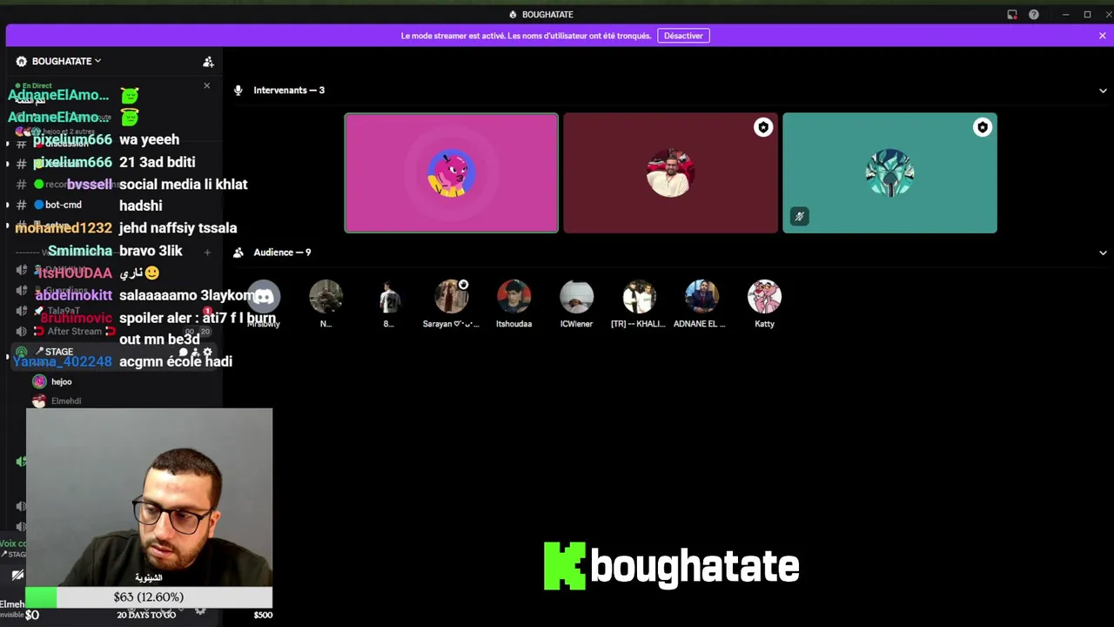Open Itshoudaa audience member avatar
Screen dimensions: 1114x627
(514, 298)
